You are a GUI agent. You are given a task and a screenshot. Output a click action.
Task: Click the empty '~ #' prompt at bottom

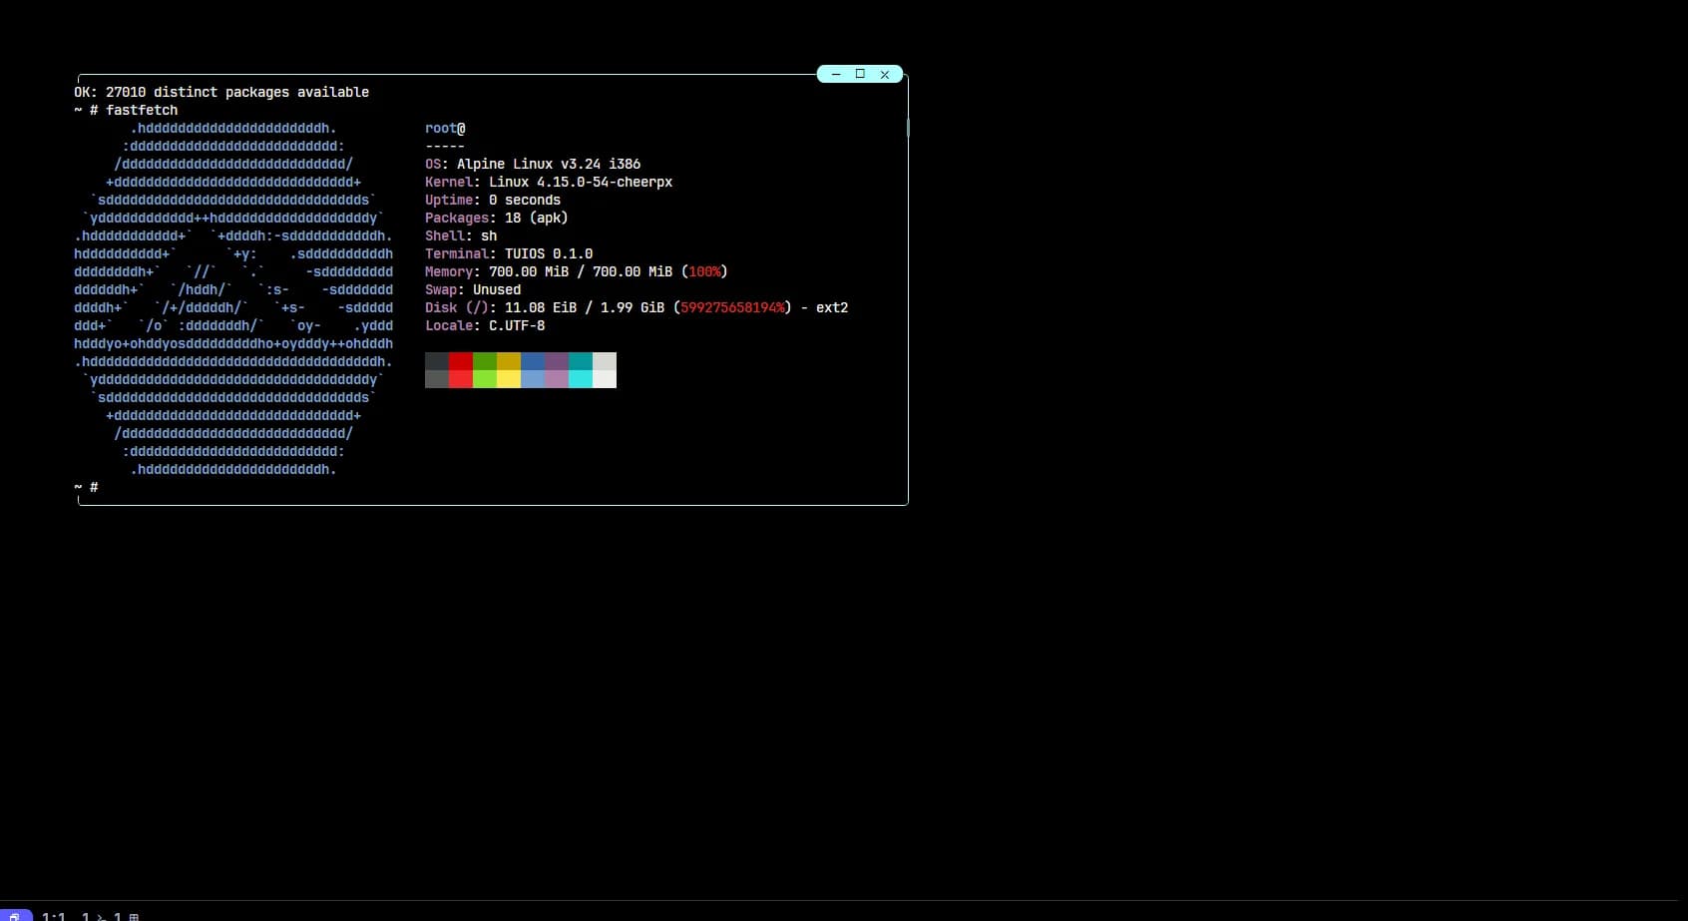(86, 487)
